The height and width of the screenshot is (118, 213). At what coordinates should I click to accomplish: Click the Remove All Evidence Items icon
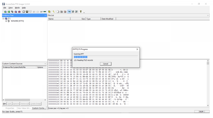click(19, 12)
